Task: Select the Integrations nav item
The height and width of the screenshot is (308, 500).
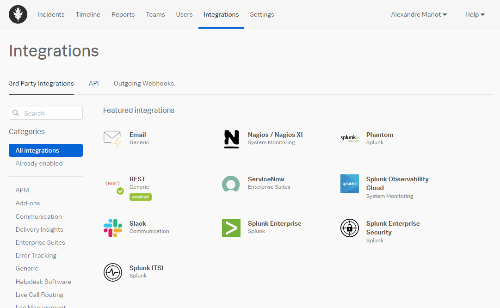Action: click(221, 14)
